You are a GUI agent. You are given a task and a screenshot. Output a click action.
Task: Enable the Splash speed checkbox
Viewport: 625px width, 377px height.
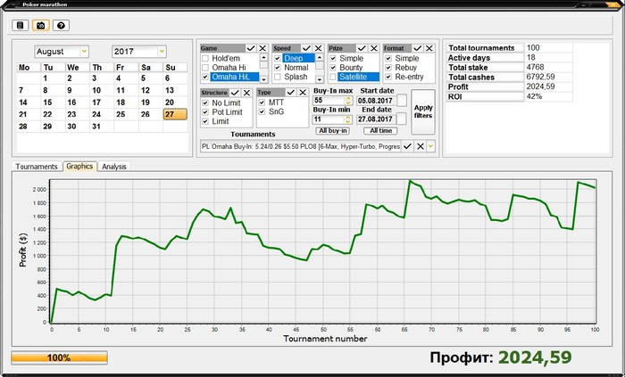(278, 77)
